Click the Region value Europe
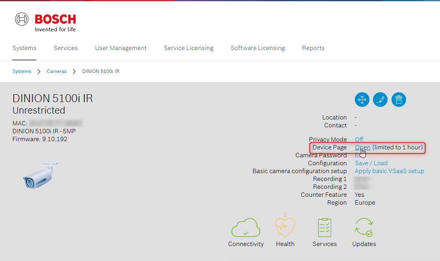 click(365, 203)
